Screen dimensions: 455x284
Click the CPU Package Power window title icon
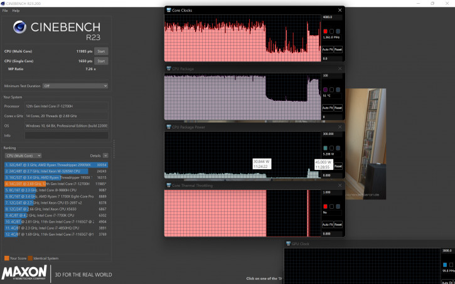click(x=169, y=127)
